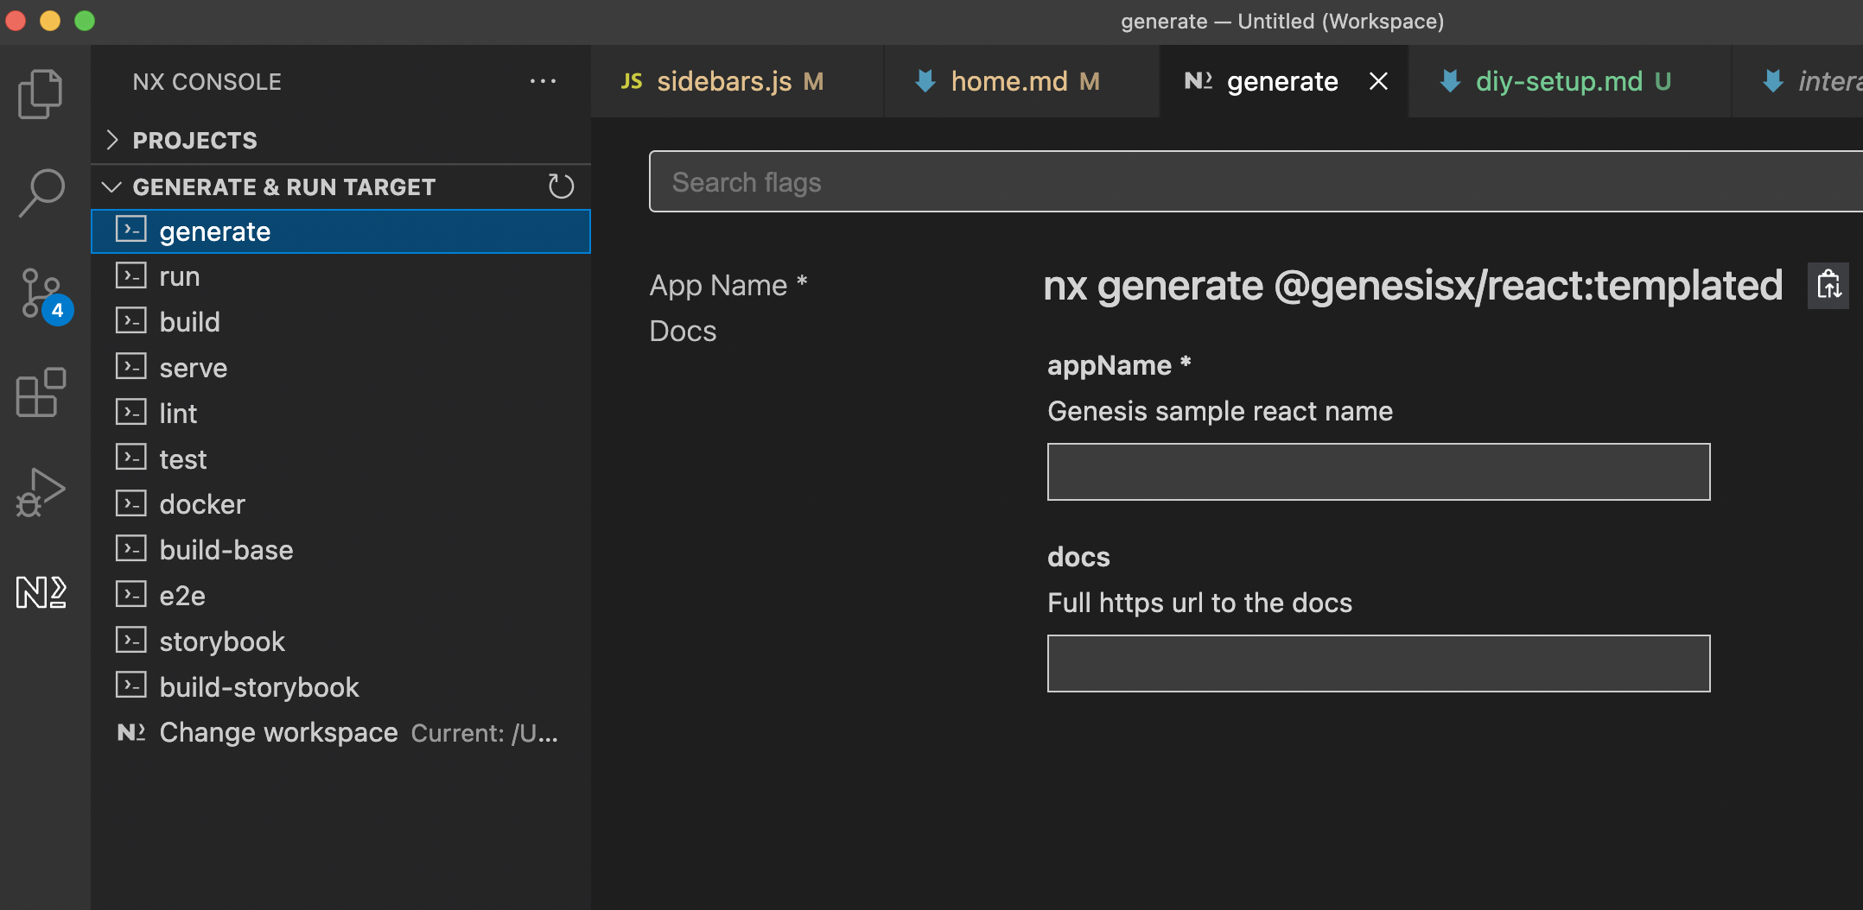The image size is (1863, 910).
Task: Select the build target
Action: click(341, 322)
